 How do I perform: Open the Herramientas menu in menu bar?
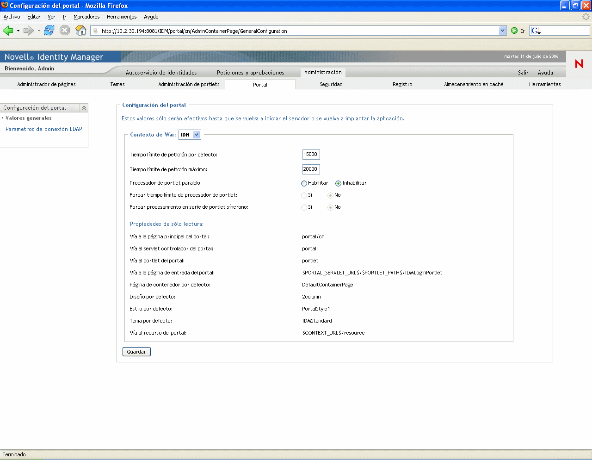[122, 17]
